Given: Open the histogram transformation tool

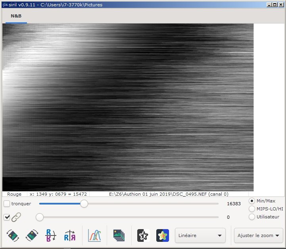Looking at the screenshot, I should coord(94,235).
